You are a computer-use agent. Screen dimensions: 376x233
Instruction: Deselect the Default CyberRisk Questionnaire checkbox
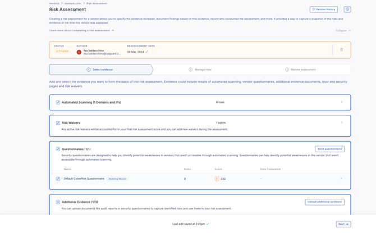[x=58, y=179]
